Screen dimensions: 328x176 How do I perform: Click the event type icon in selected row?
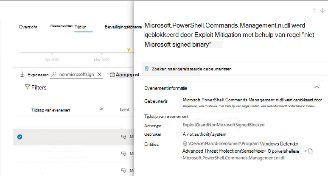click(123, 137)
